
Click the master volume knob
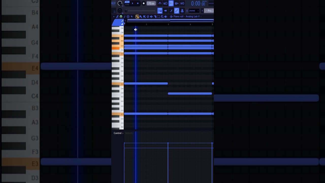tap(120, 3)
